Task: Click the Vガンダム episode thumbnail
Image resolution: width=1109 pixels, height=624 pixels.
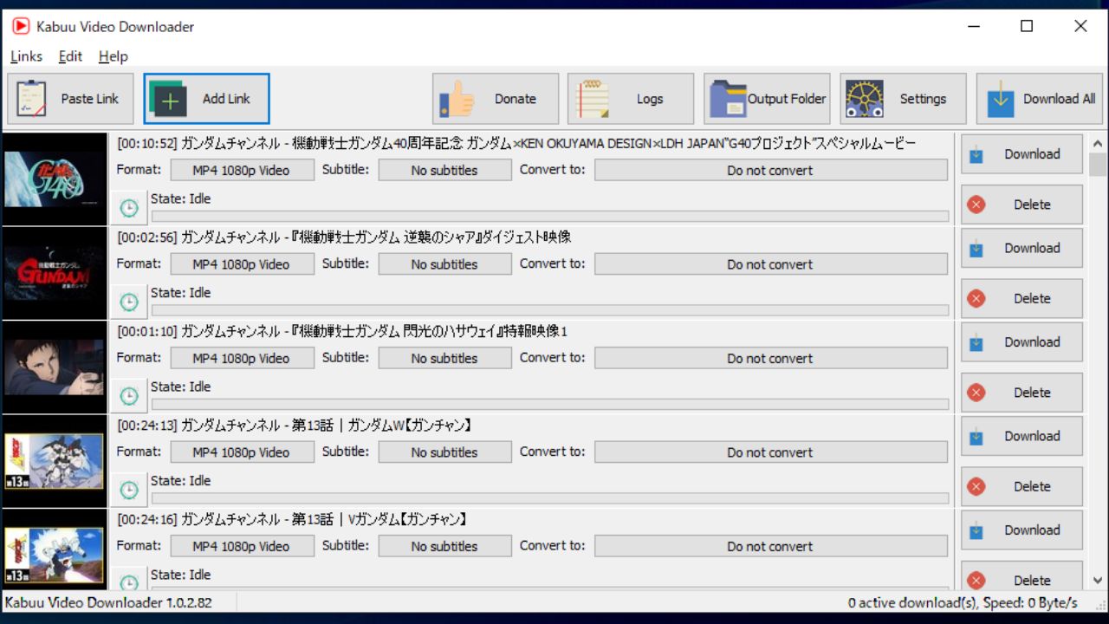Action: [x=54, y=550]
